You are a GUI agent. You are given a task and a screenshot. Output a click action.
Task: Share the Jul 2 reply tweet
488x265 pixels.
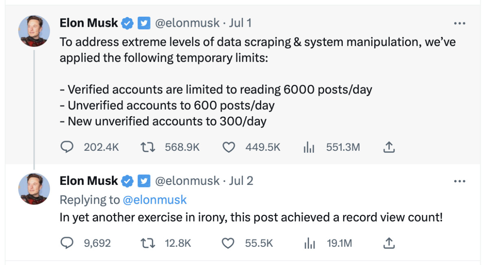389,243
